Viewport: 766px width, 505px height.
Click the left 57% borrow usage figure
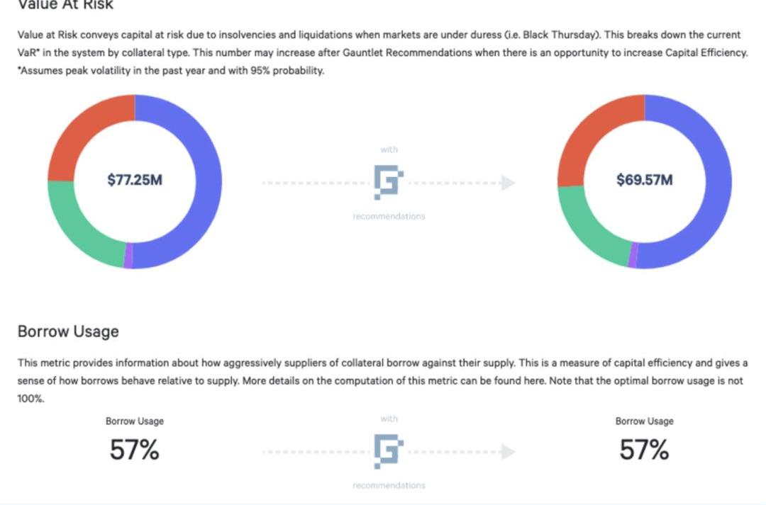tap(135, 450)
